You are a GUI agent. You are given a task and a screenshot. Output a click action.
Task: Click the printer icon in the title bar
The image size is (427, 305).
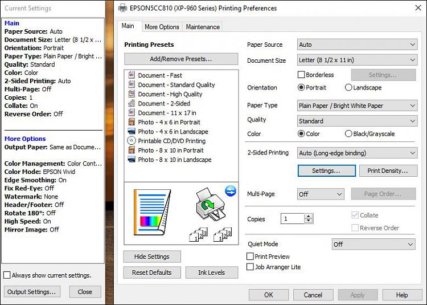click(122, 8)
